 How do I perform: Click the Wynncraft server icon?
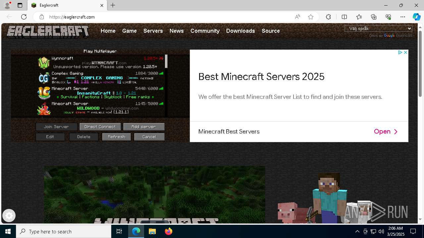[x=44, y=62]
